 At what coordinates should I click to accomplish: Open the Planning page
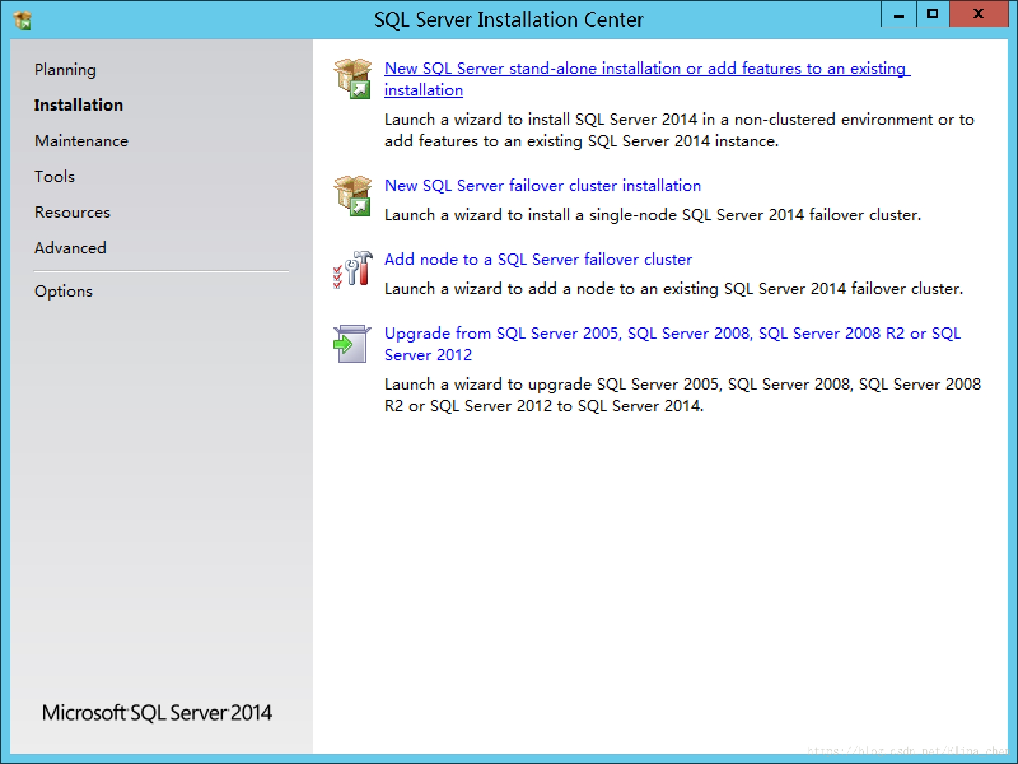[65, 69]
